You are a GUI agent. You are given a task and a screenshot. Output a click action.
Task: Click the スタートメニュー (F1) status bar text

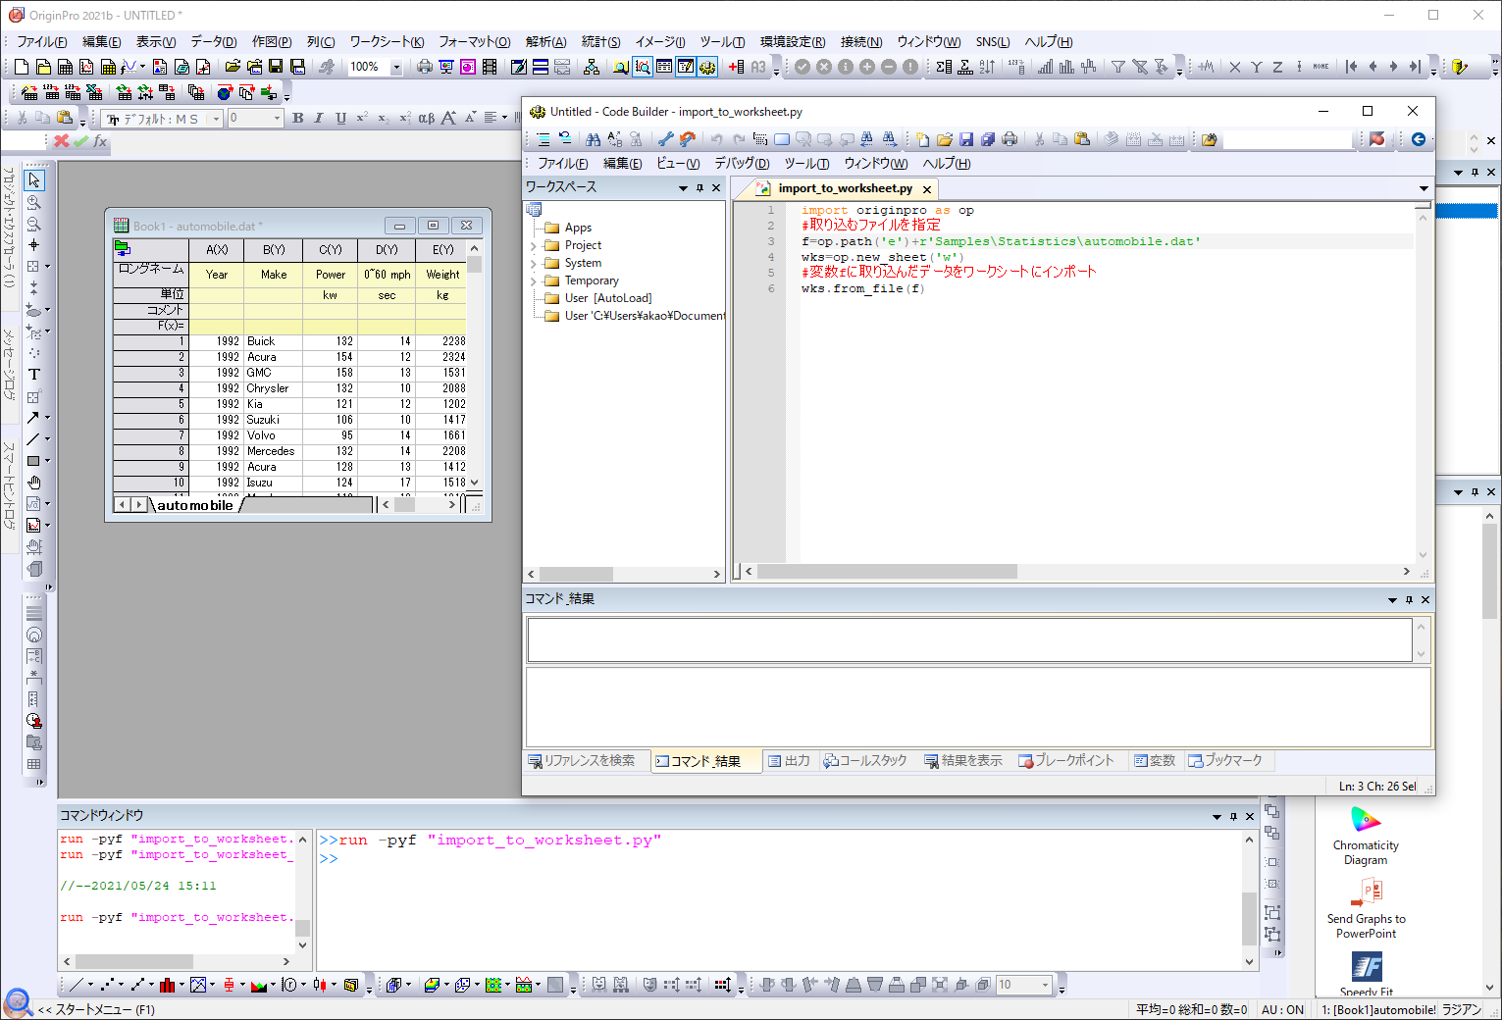[x=105, y=1009]
